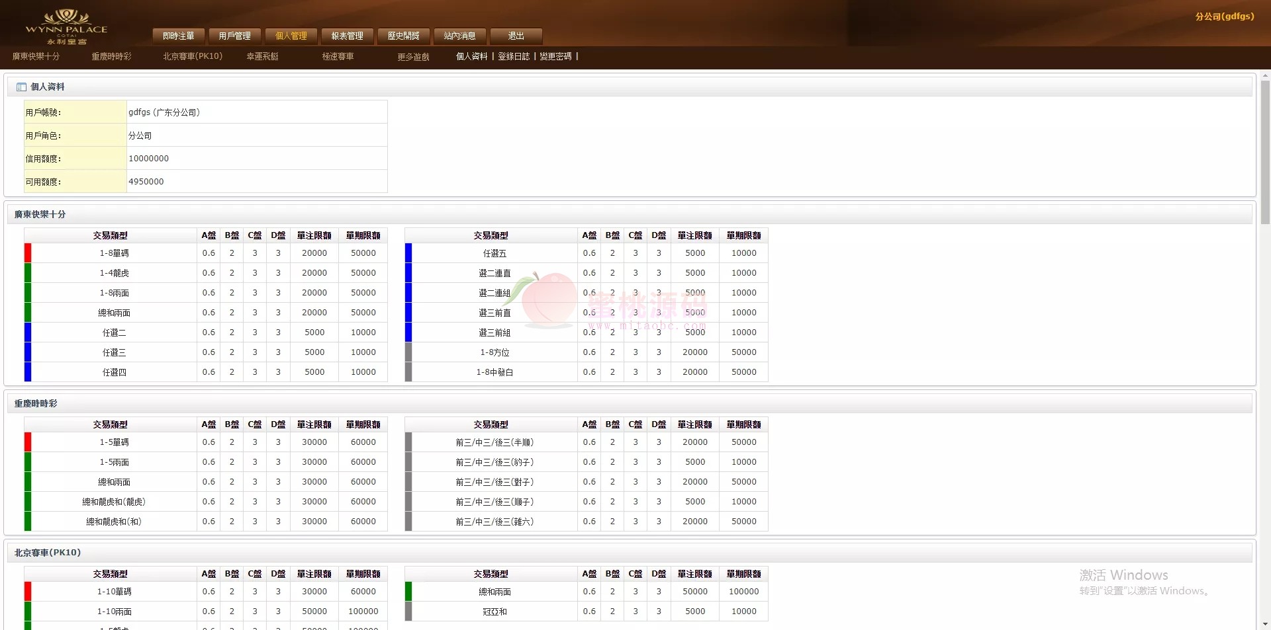The image size is (1271, 630).
Task: Open the 歷史開獎 section
Action: click(404, 36)
